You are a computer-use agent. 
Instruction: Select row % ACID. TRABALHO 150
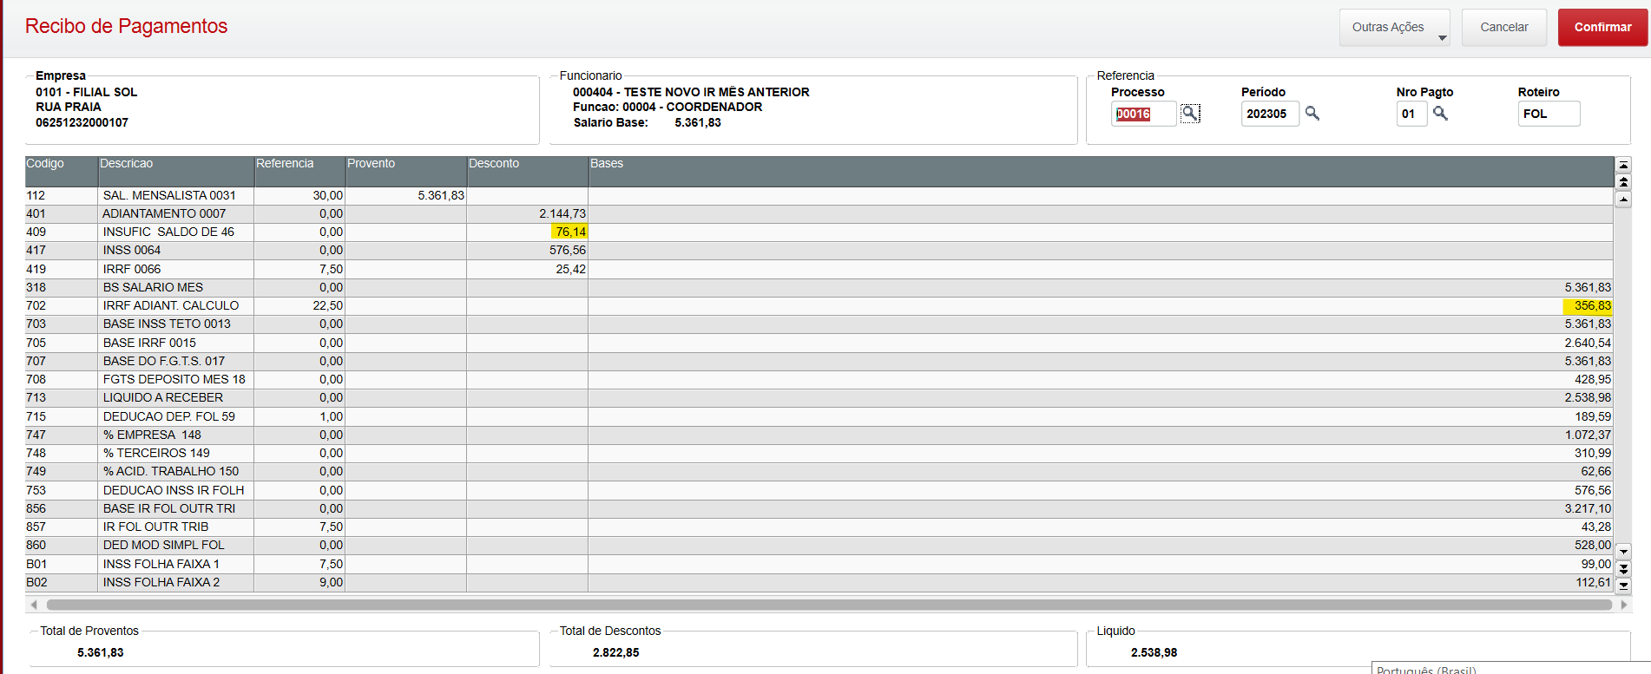(819, 471)
